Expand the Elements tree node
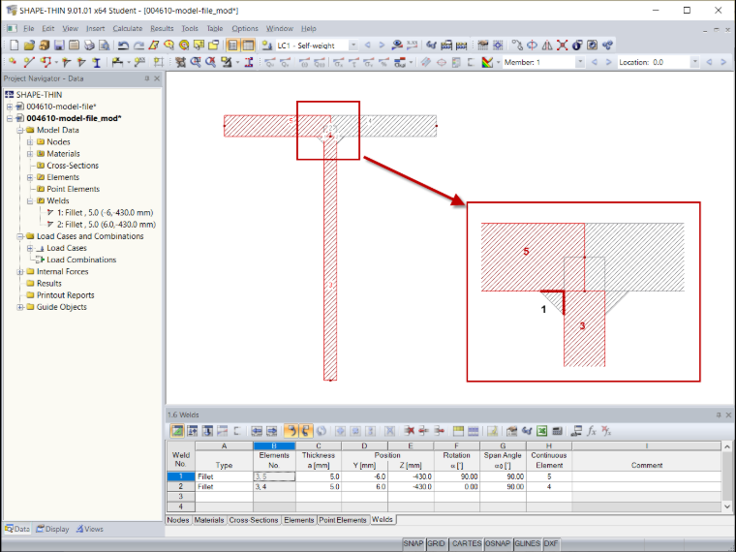The height and width of the screenshot is (552, 736). pyautogui.click(x=30, y=177)
